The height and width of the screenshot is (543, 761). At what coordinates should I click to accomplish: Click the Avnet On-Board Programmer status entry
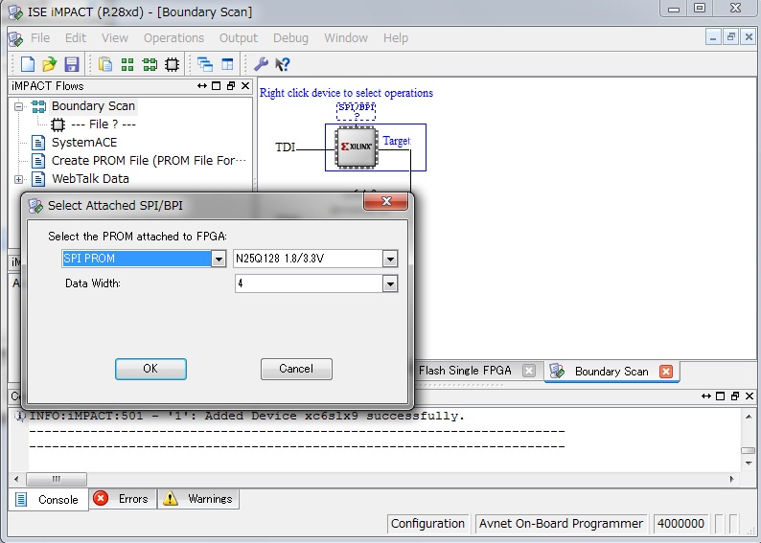561,524
